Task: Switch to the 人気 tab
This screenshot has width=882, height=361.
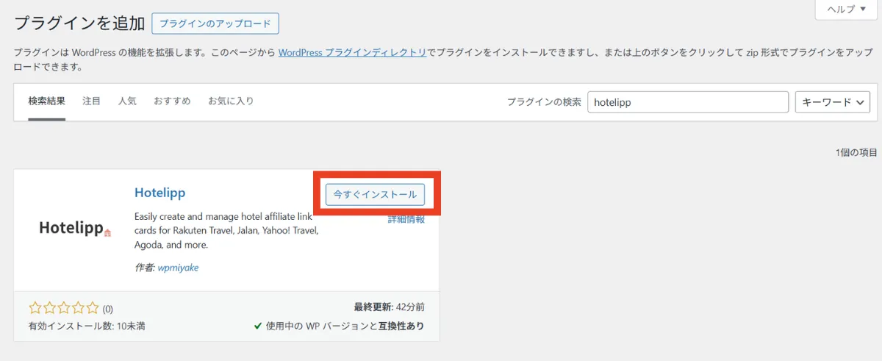Action: (127, 101)
